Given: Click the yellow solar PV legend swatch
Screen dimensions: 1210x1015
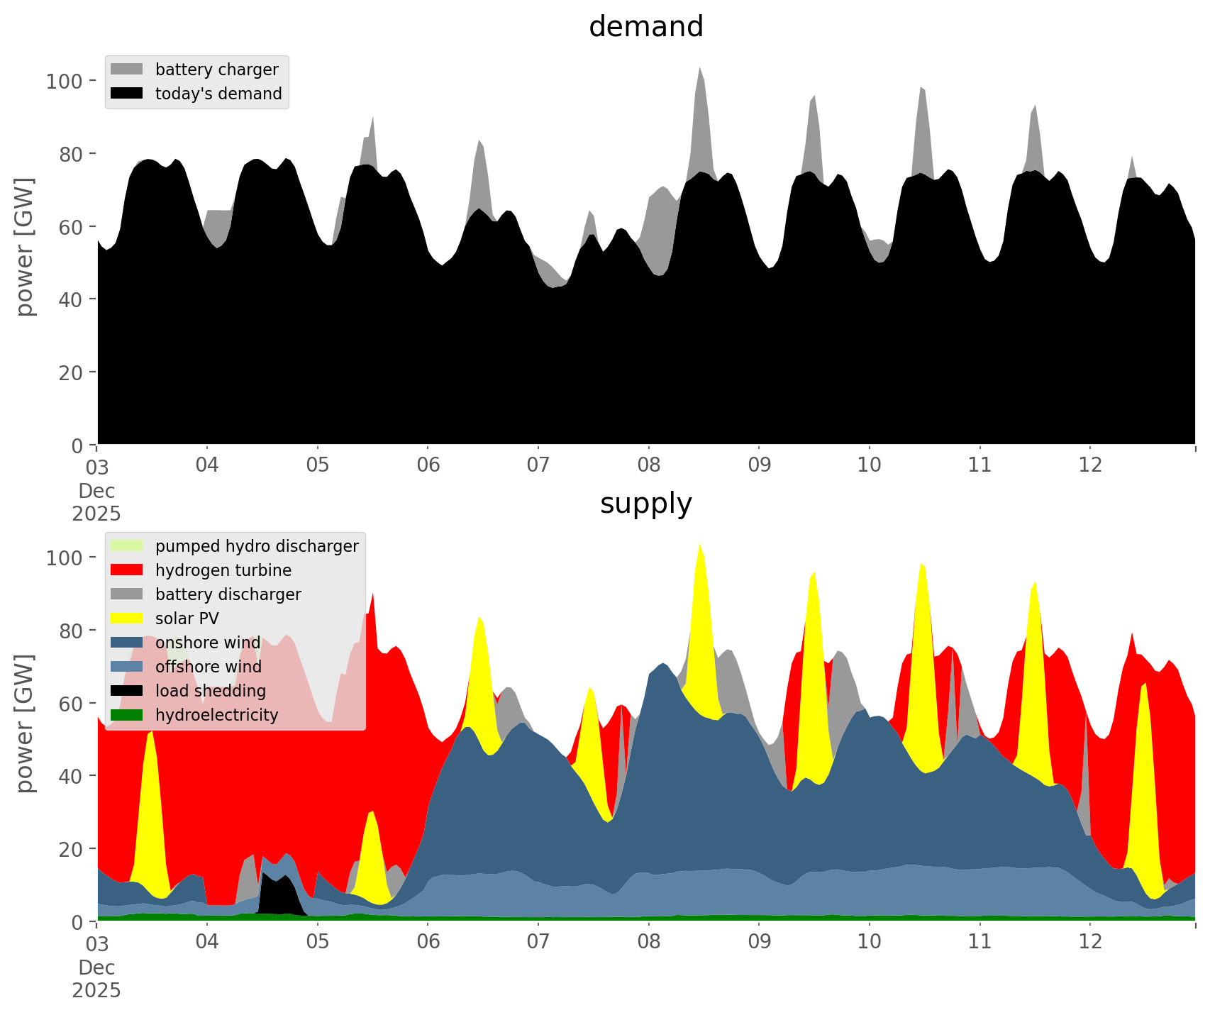Looking at the screenshot, I should point(127,619).
